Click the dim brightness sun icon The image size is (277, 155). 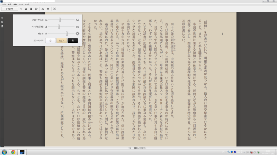pos(46,33)
